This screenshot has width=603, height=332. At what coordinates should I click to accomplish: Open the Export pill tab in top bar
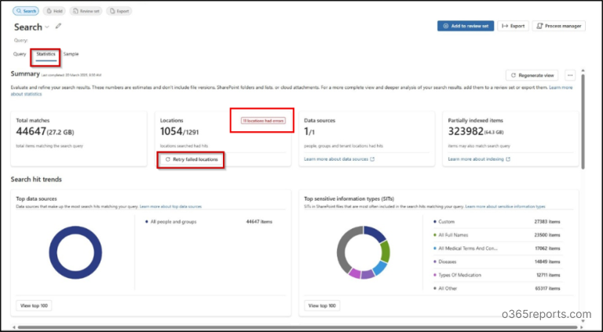tap(119, 11)
